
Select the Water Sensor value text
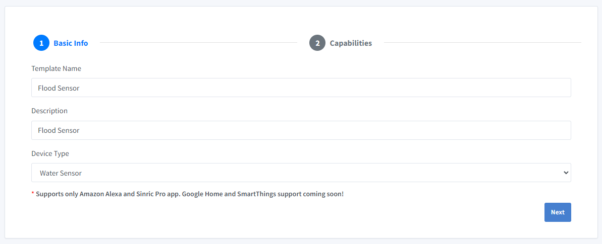61,173
